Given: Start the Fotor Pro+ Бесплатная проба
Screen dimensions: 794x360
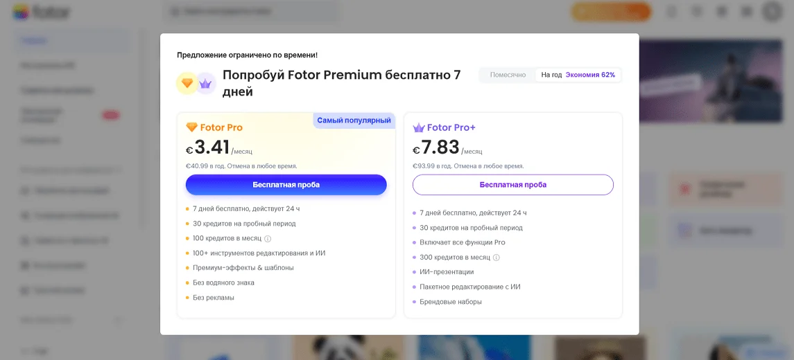Looking at the screenshot, I should (x=512, y=185).
